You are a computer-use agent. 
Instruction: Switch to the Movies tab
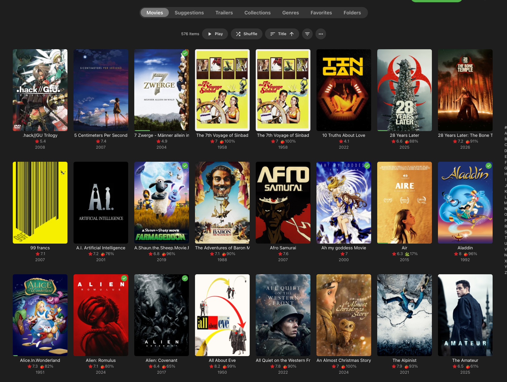point(155,13)
